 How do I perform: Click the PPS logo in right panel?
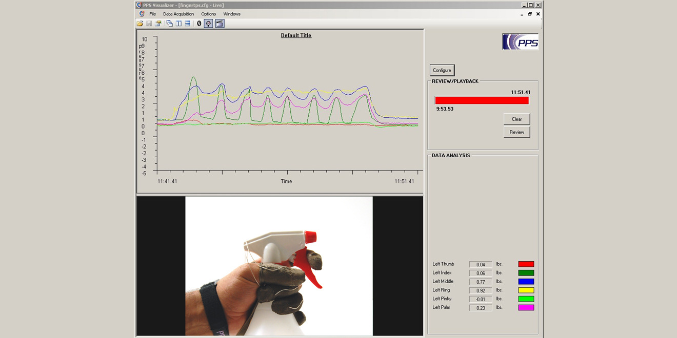520,41
